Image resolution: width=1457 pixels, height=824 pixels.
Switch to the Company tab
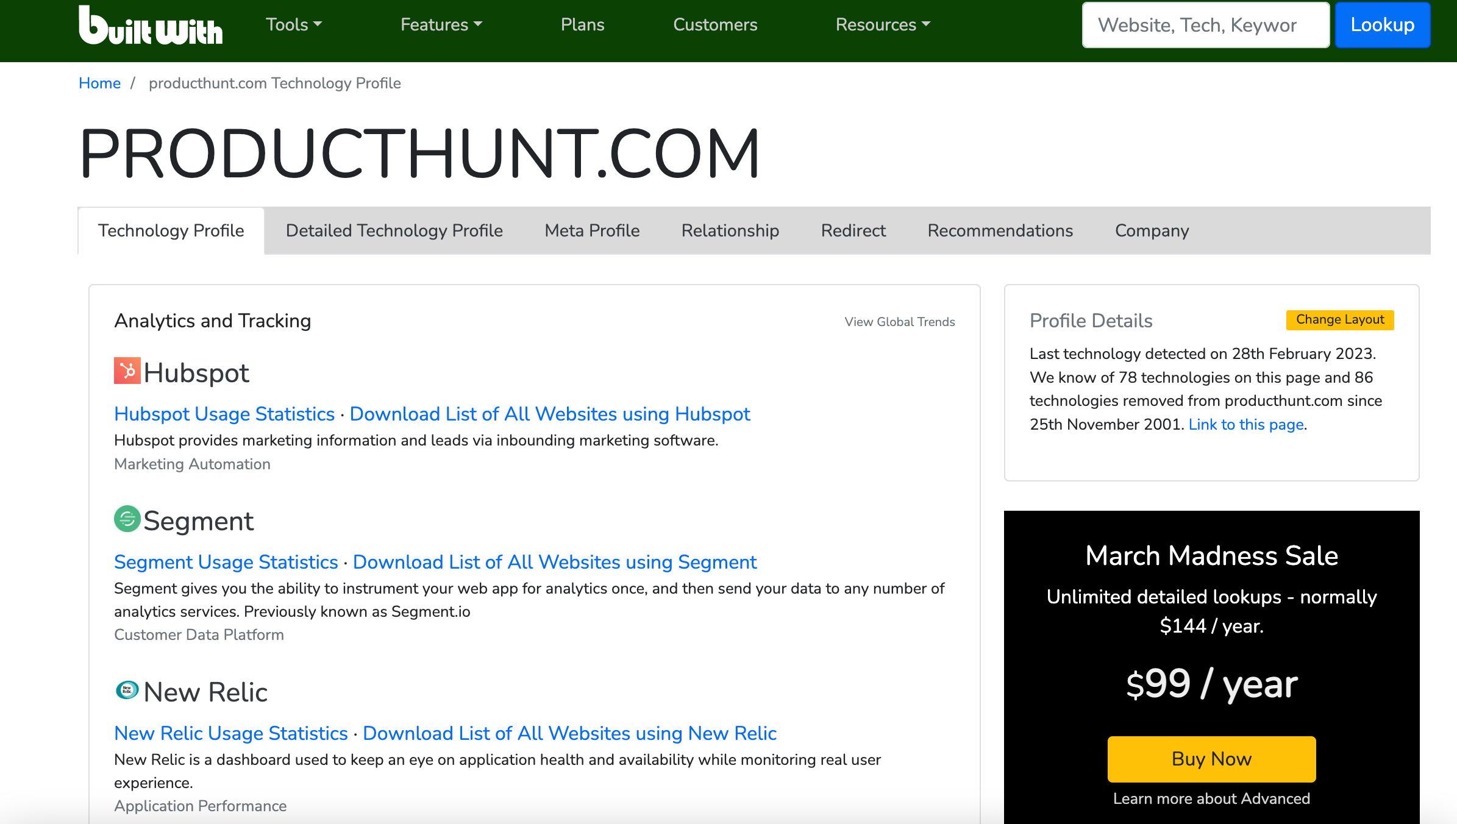[x=1152, y=231]
